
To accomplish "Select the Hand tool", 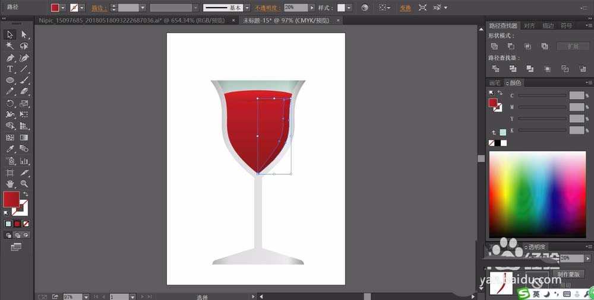I will 10,184.
